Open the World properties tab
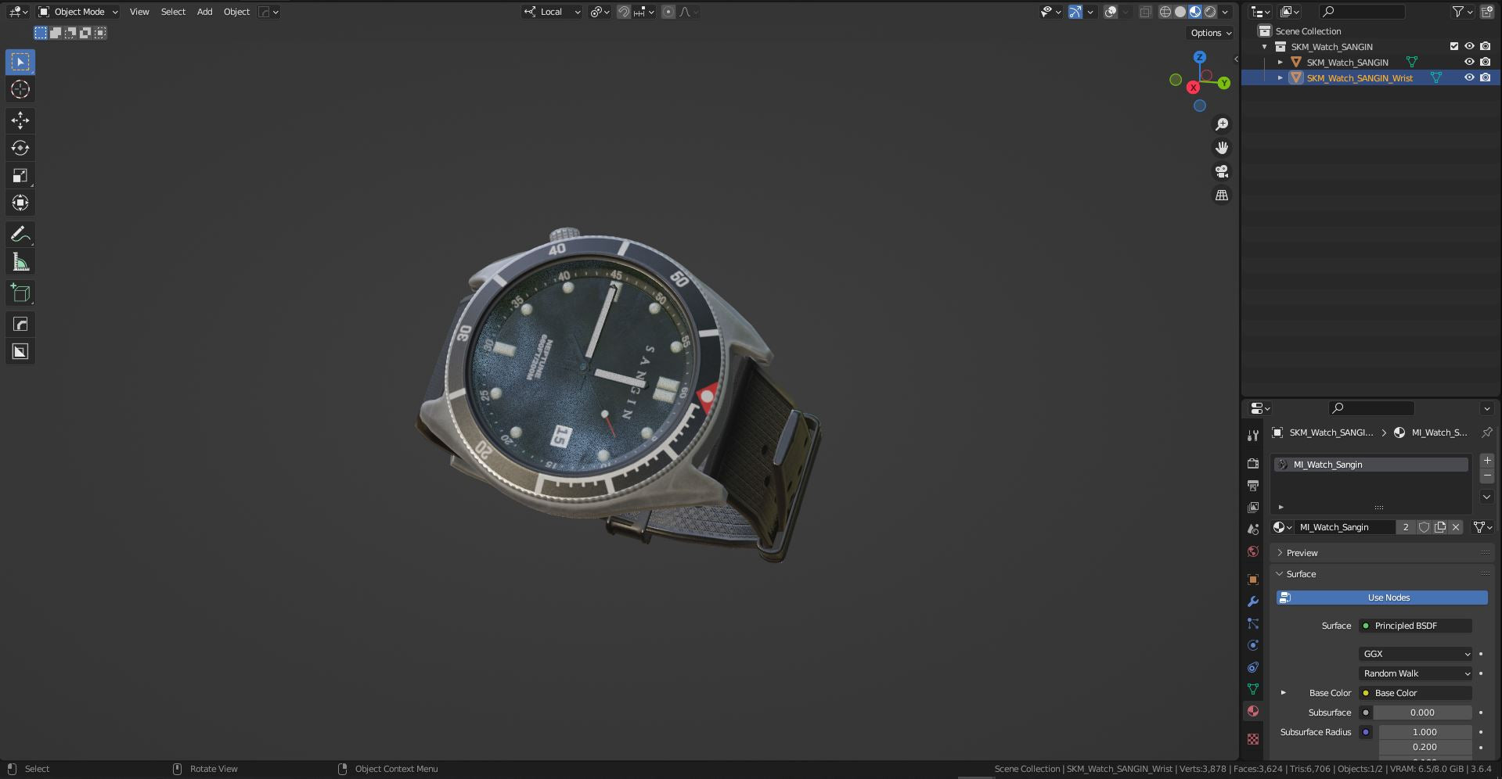This screenshot has width=1502, height=779. (x=1253, y=551)
